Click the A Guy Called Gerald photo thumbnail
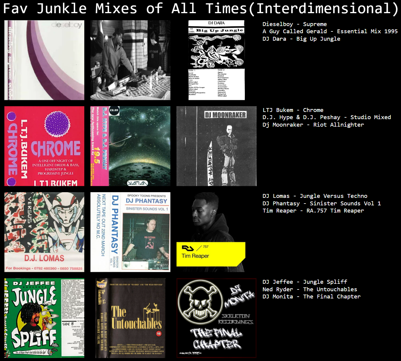 click(130, 60)
